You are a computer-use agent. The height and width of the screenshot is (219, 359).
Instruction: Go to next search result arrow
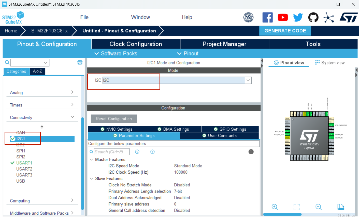(152, 152)
